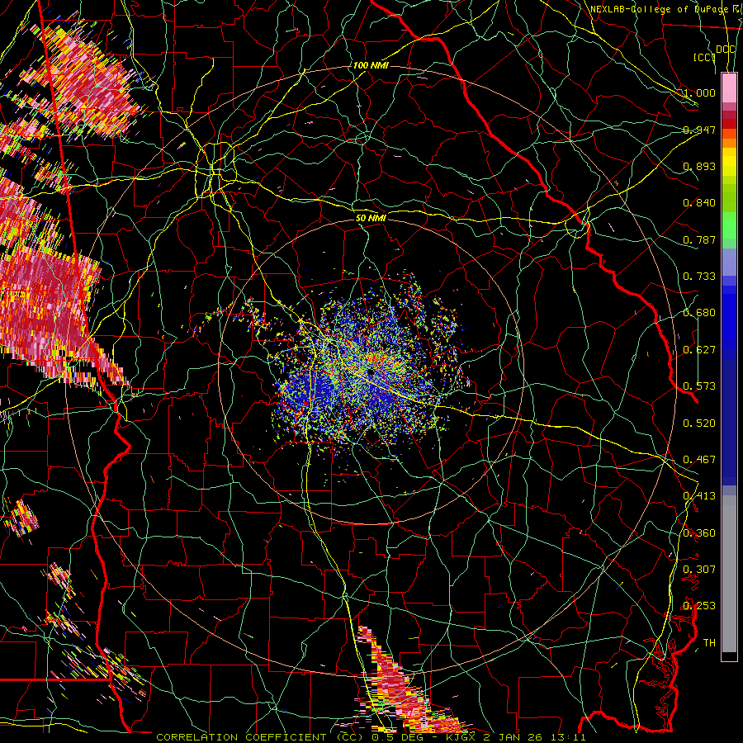Click the 0.733 scale value
This screenshot has height=743, width=743.
click(699, 277)
